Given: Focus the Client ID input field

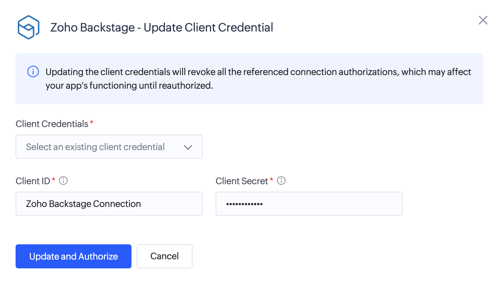Looking at the screenshot, I should pyautogui.click(x=109, y=204).
